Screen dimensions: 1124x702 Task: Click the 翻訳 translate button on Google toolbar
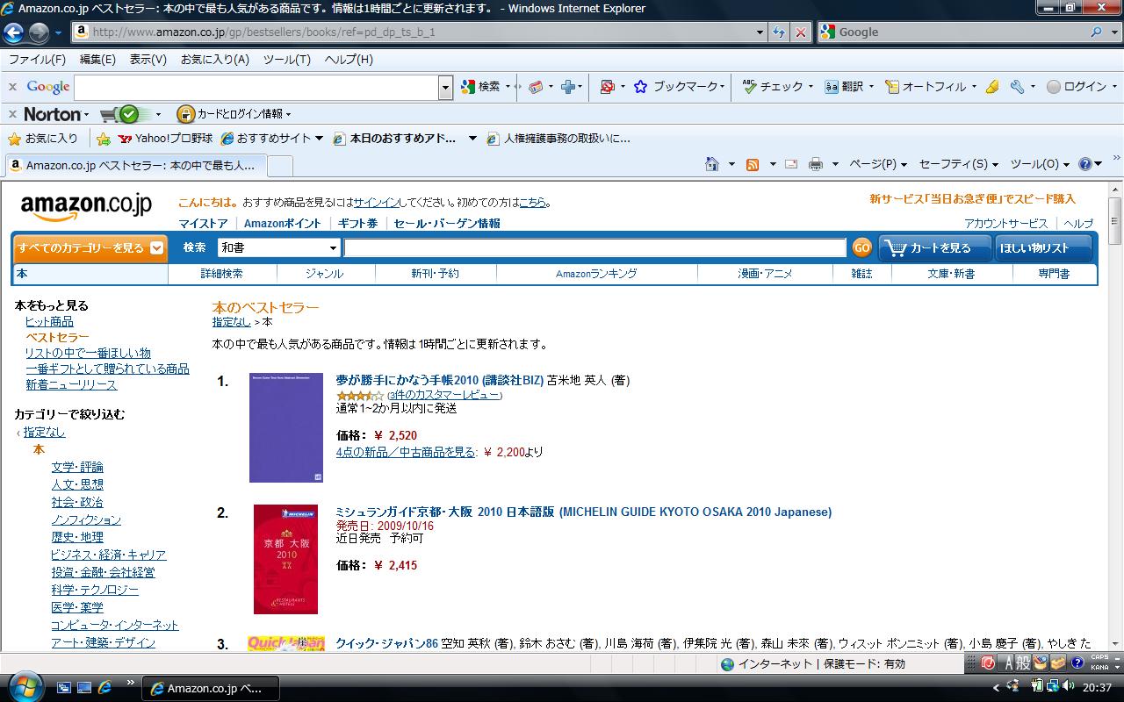[845, 87]
